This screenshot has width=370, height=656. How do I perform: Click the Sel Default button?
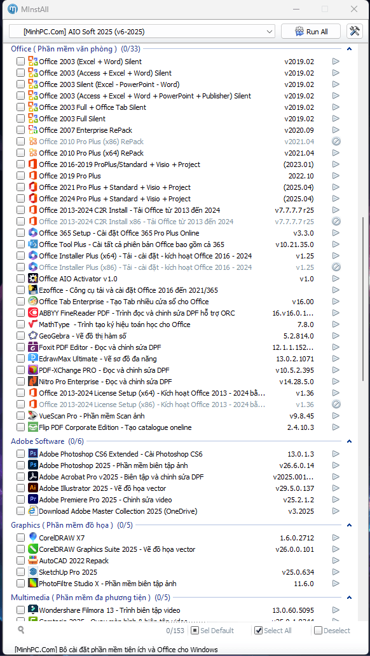click(x=212, y=631)
